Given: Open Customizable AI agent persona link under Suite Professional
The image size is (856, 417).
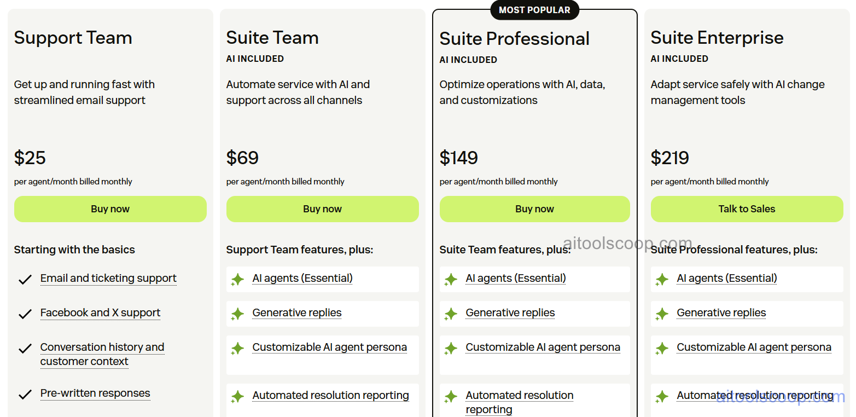Looking at the screenshot, I should tap(543, 347).
